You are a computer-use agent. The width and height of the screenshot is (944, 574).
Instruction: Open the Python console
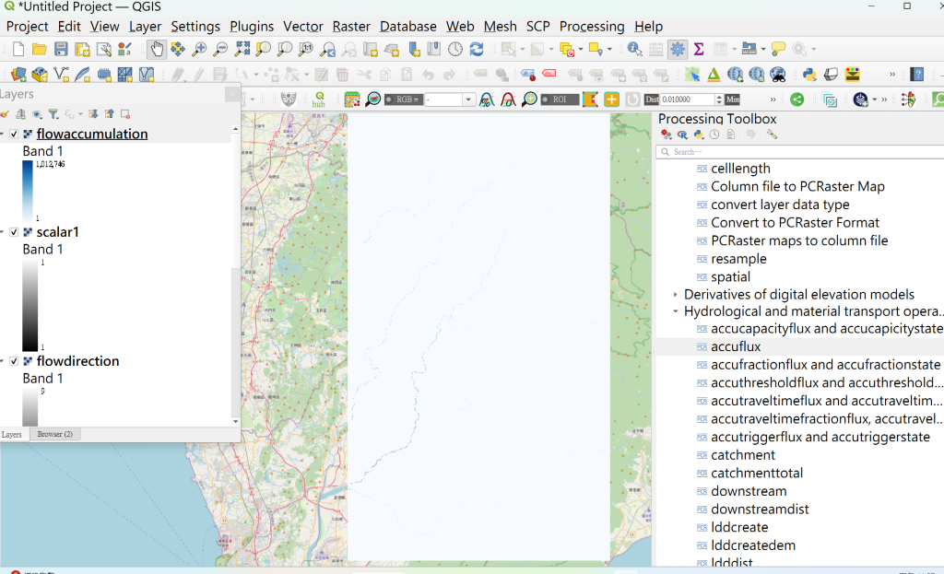[808, 74]
